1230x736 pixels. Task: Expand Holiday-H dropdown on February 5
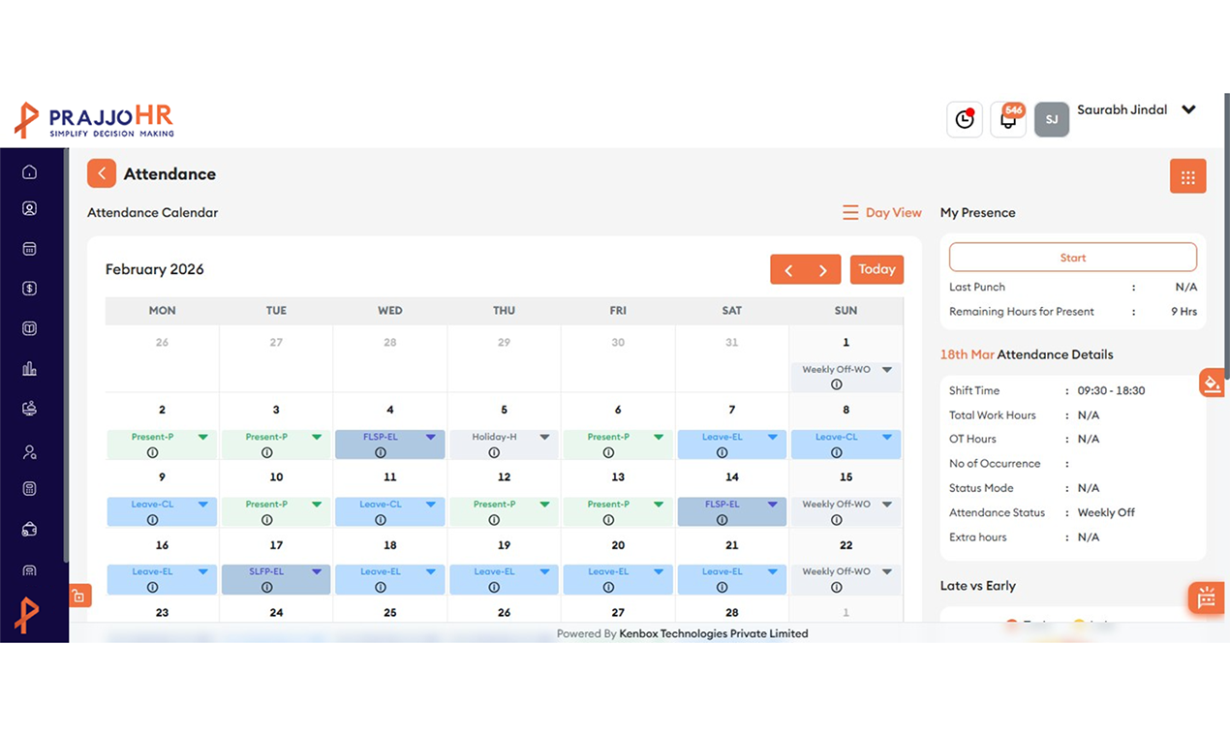click(544, 438)
